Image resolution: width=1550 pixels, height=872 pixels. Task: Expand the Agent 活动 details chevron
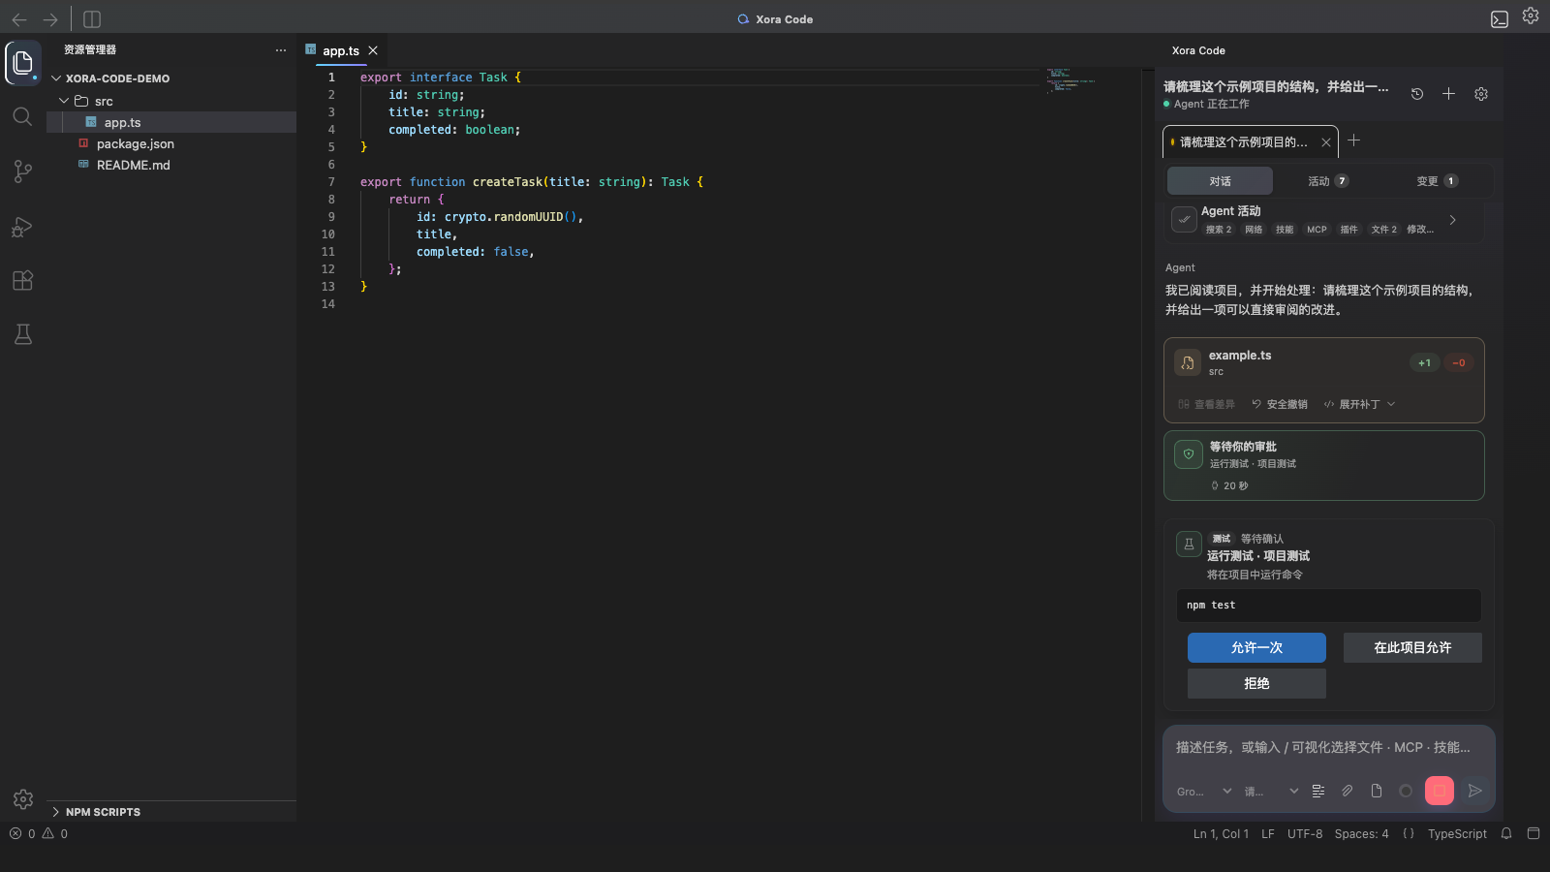tap(1452, 220)
